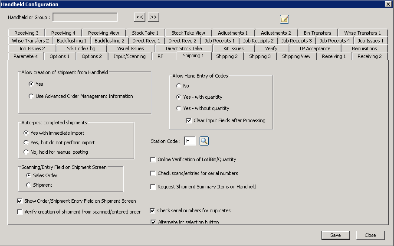Open the Stock Take View tab
This screenshot has width=394, height=246.
188,33
